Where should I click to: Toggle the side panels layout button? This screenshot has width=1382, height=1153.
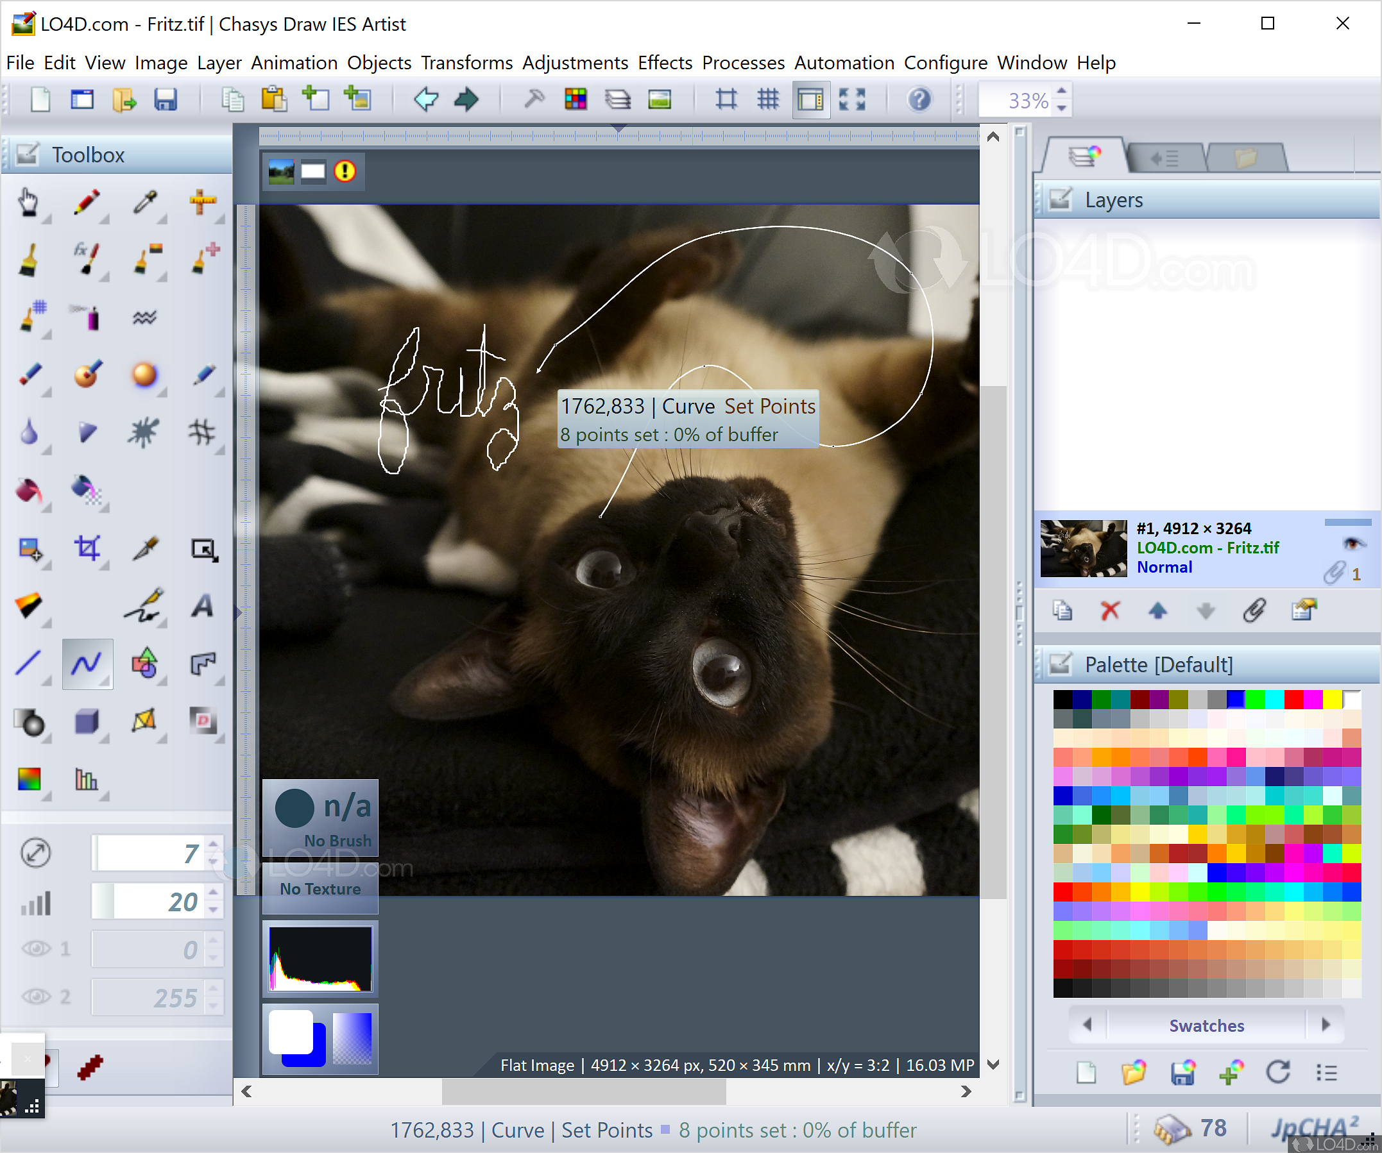(x=811, y=100)
